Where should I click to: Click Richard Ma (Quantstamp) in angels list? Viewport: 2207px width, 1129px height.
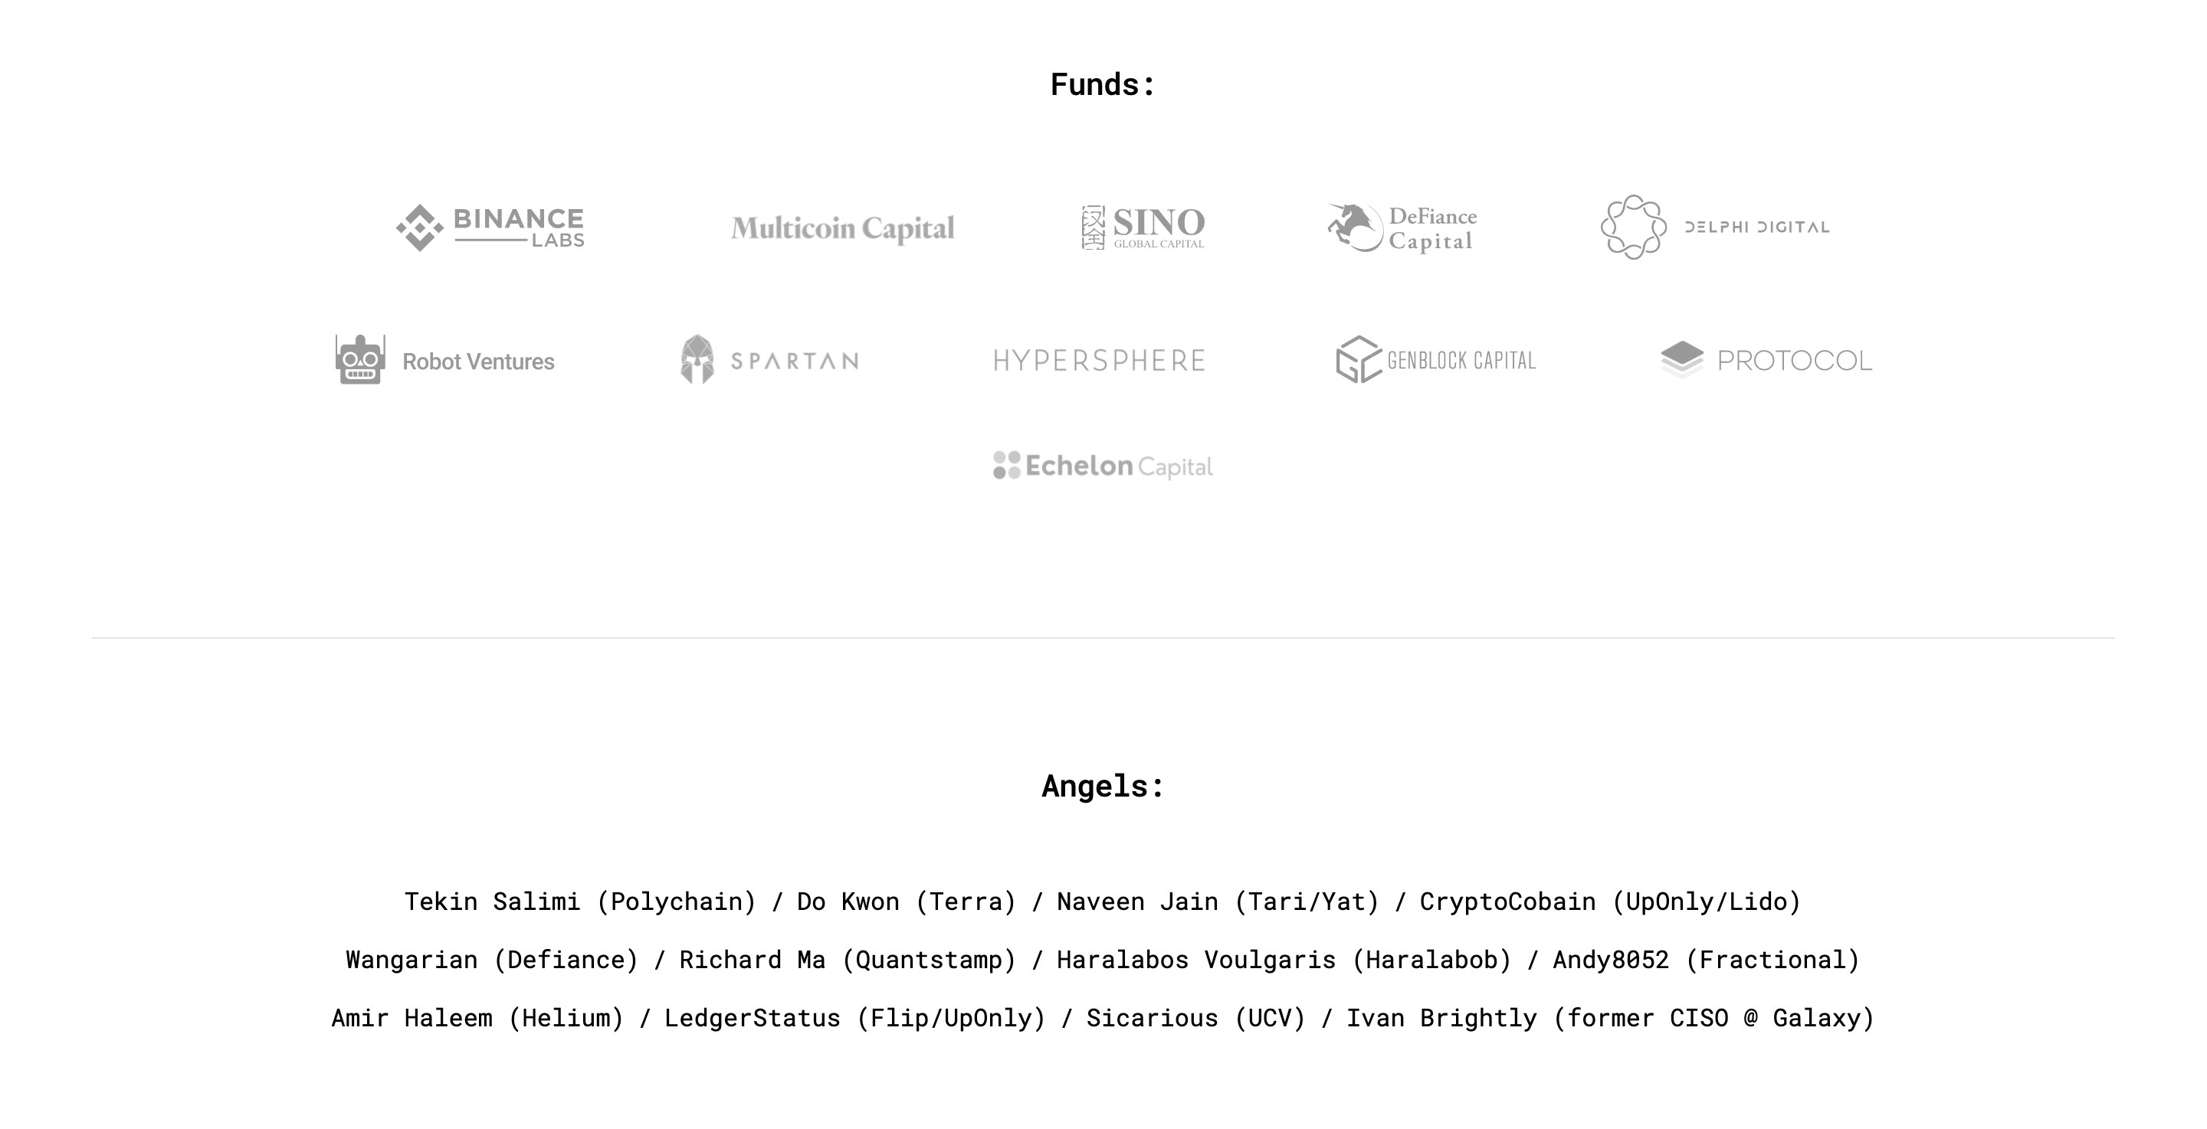click(x=848, y=960)
